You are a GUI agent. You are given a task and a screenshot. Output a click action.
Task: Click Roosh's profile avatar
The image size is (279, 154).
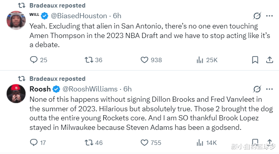click(16, 93)
